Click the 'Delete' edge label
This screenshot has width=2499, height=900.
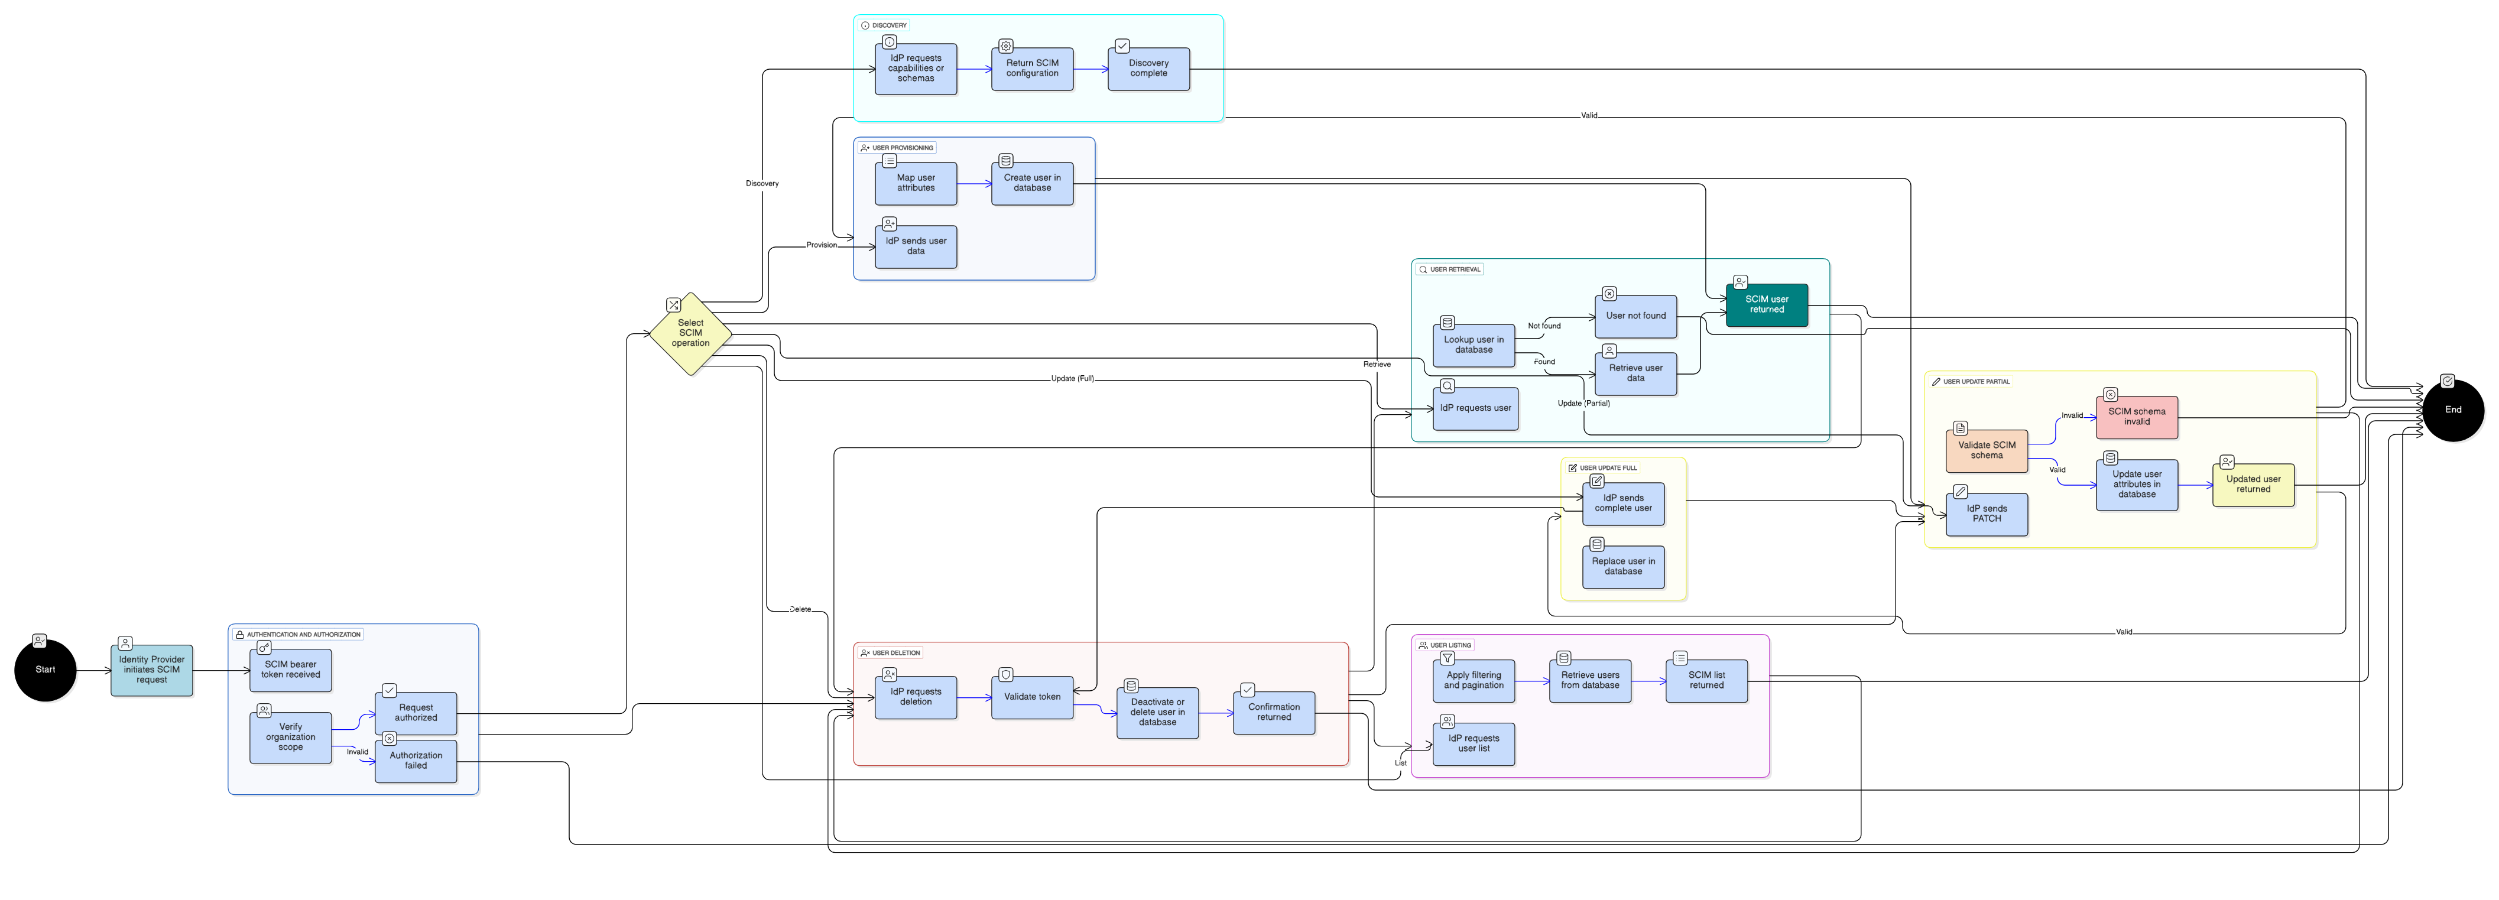tap(799, 610)
